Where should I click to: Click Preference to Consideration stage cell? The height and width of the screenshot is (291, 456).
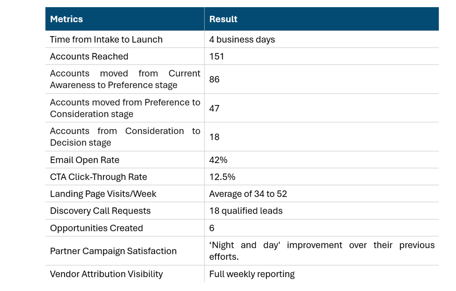coord(125,108)
